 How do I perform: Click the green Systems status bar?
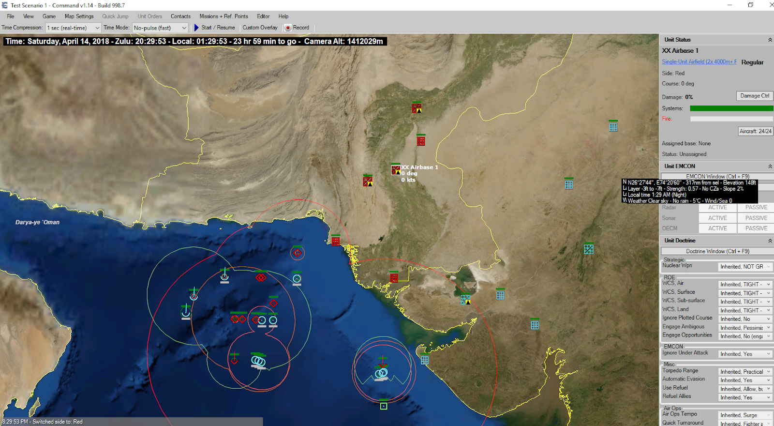coord(731,108)
